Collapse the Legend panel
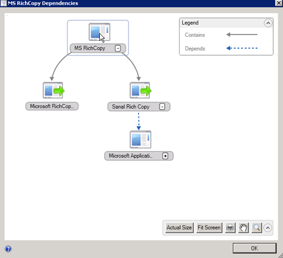This screenshot has width=283, height=258. 268,23
